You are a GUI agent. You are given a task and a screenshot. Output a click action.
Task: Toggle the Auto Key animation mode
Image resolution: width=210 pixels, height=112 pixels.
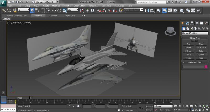(149, 106)
